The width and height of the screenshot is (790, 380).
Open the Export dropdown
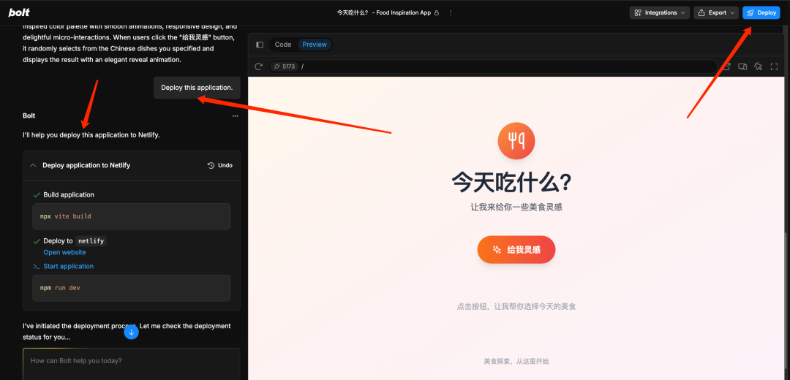point(716,12)
